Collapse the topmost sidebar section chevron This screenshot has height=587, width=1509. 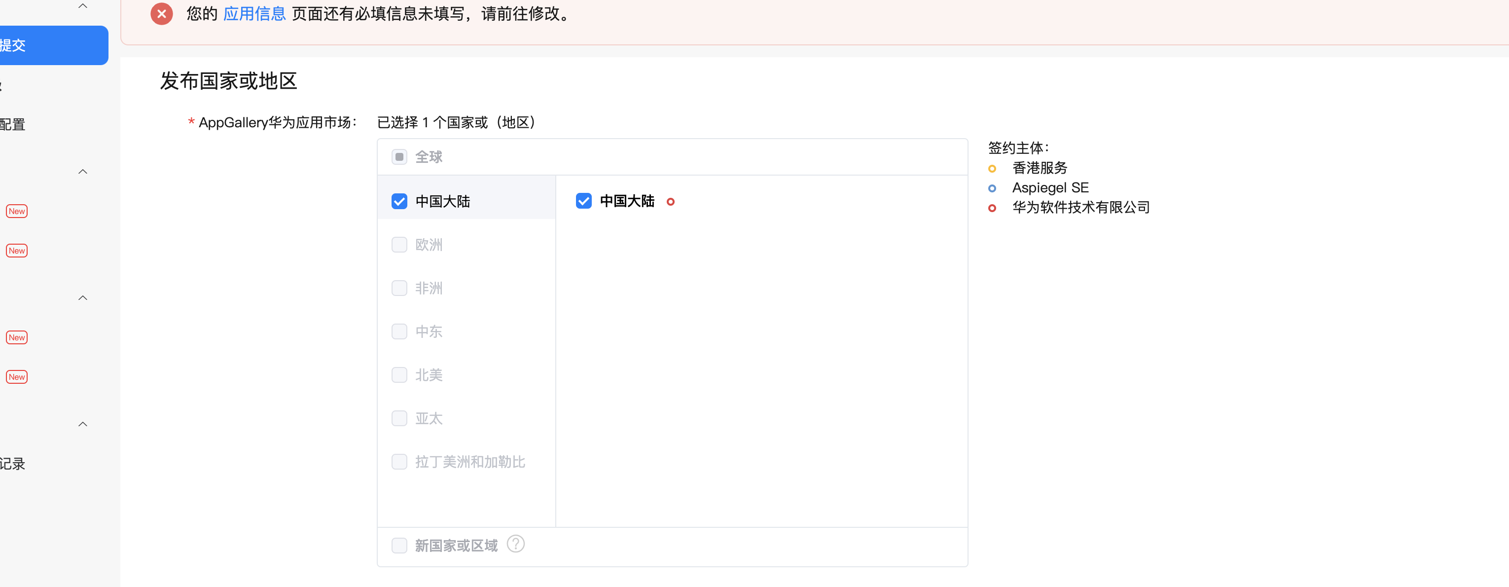83,6
